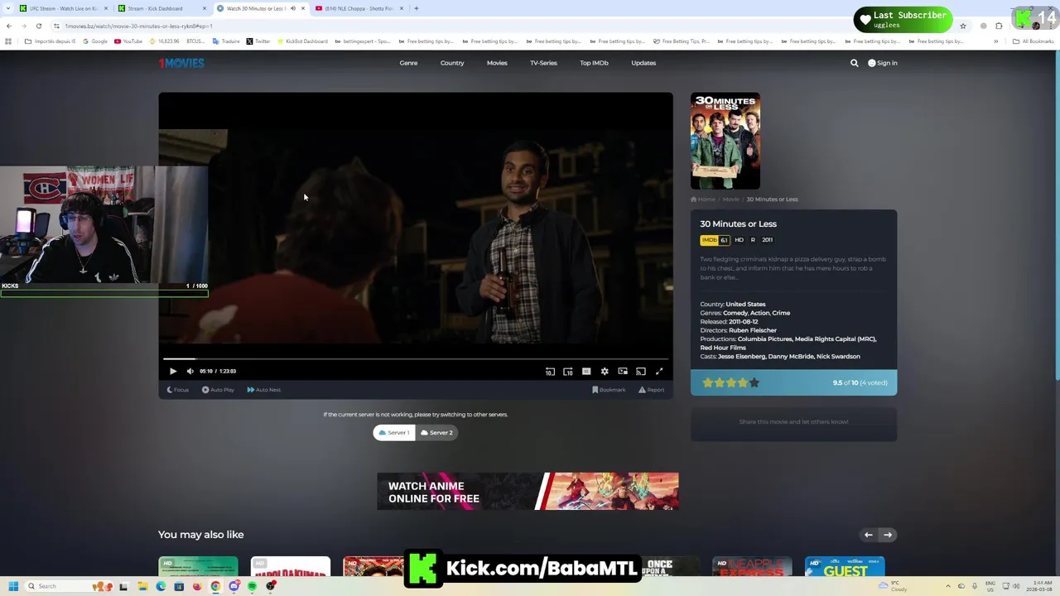
Task: Open Columbia Pictures production link
Action: tap(764, 339)
